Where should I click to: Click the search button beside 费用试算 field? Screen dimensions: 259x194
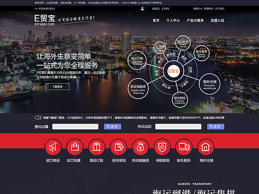pos(113,126)
